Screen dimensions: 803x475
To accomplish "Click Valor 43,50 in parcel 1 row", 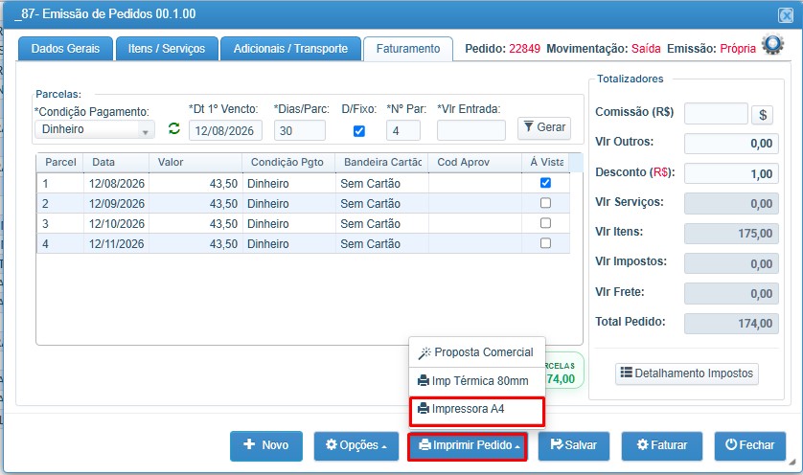I will [x=195, y=183].
